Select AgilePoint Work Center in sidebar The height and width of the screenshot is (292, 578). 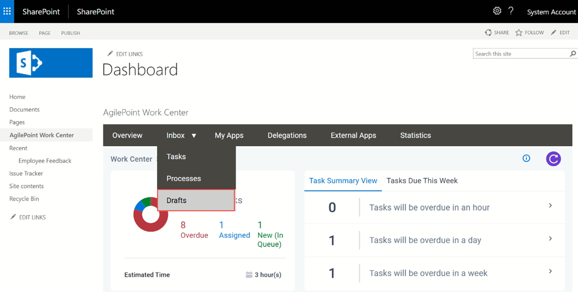[x=42, y=135]
